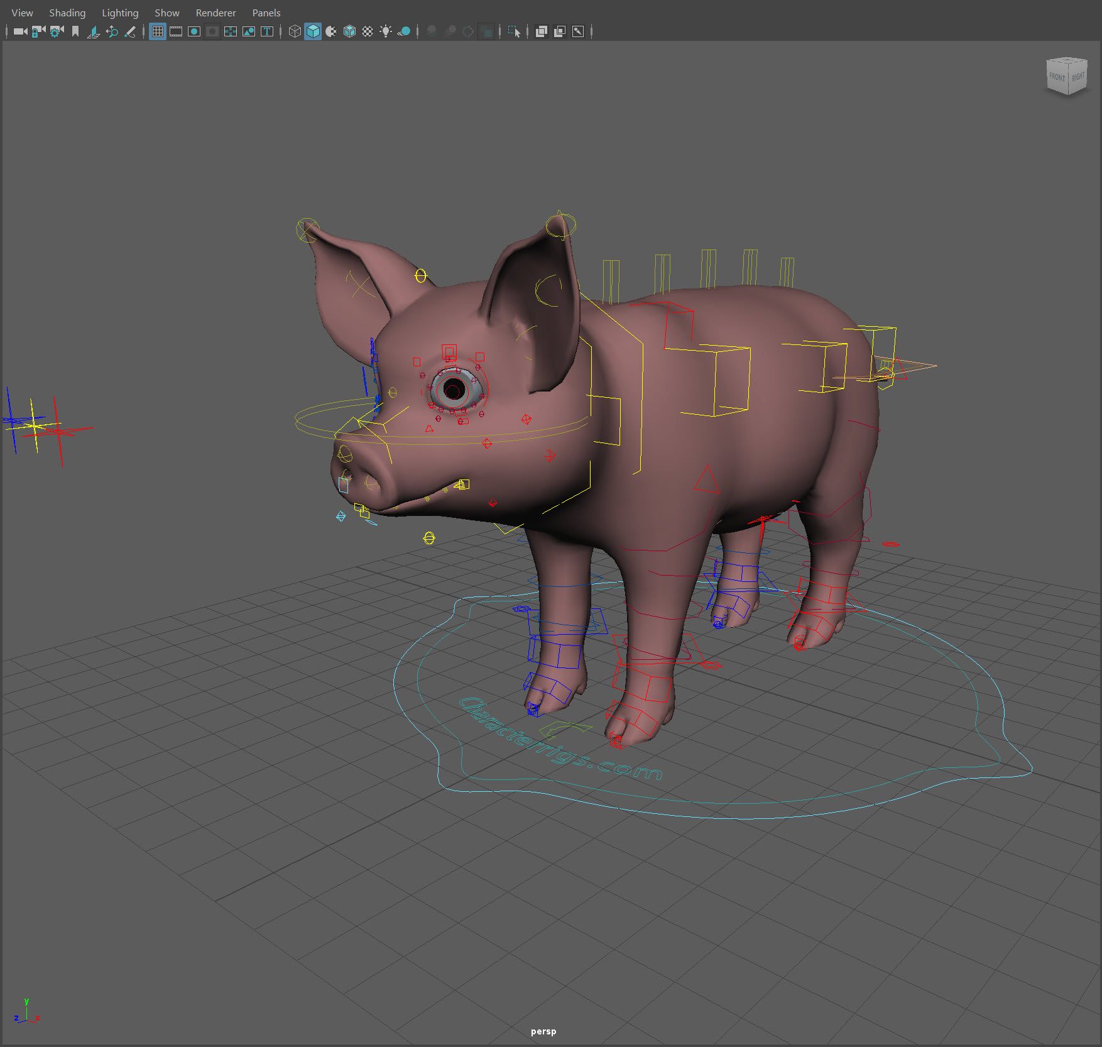
Task: Toggle the Film Gate display
Action: [176, 31]
